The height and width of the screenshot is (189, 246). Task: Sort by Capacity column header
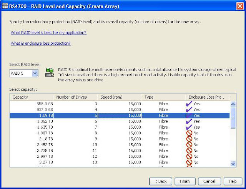(x=32, y=97)
